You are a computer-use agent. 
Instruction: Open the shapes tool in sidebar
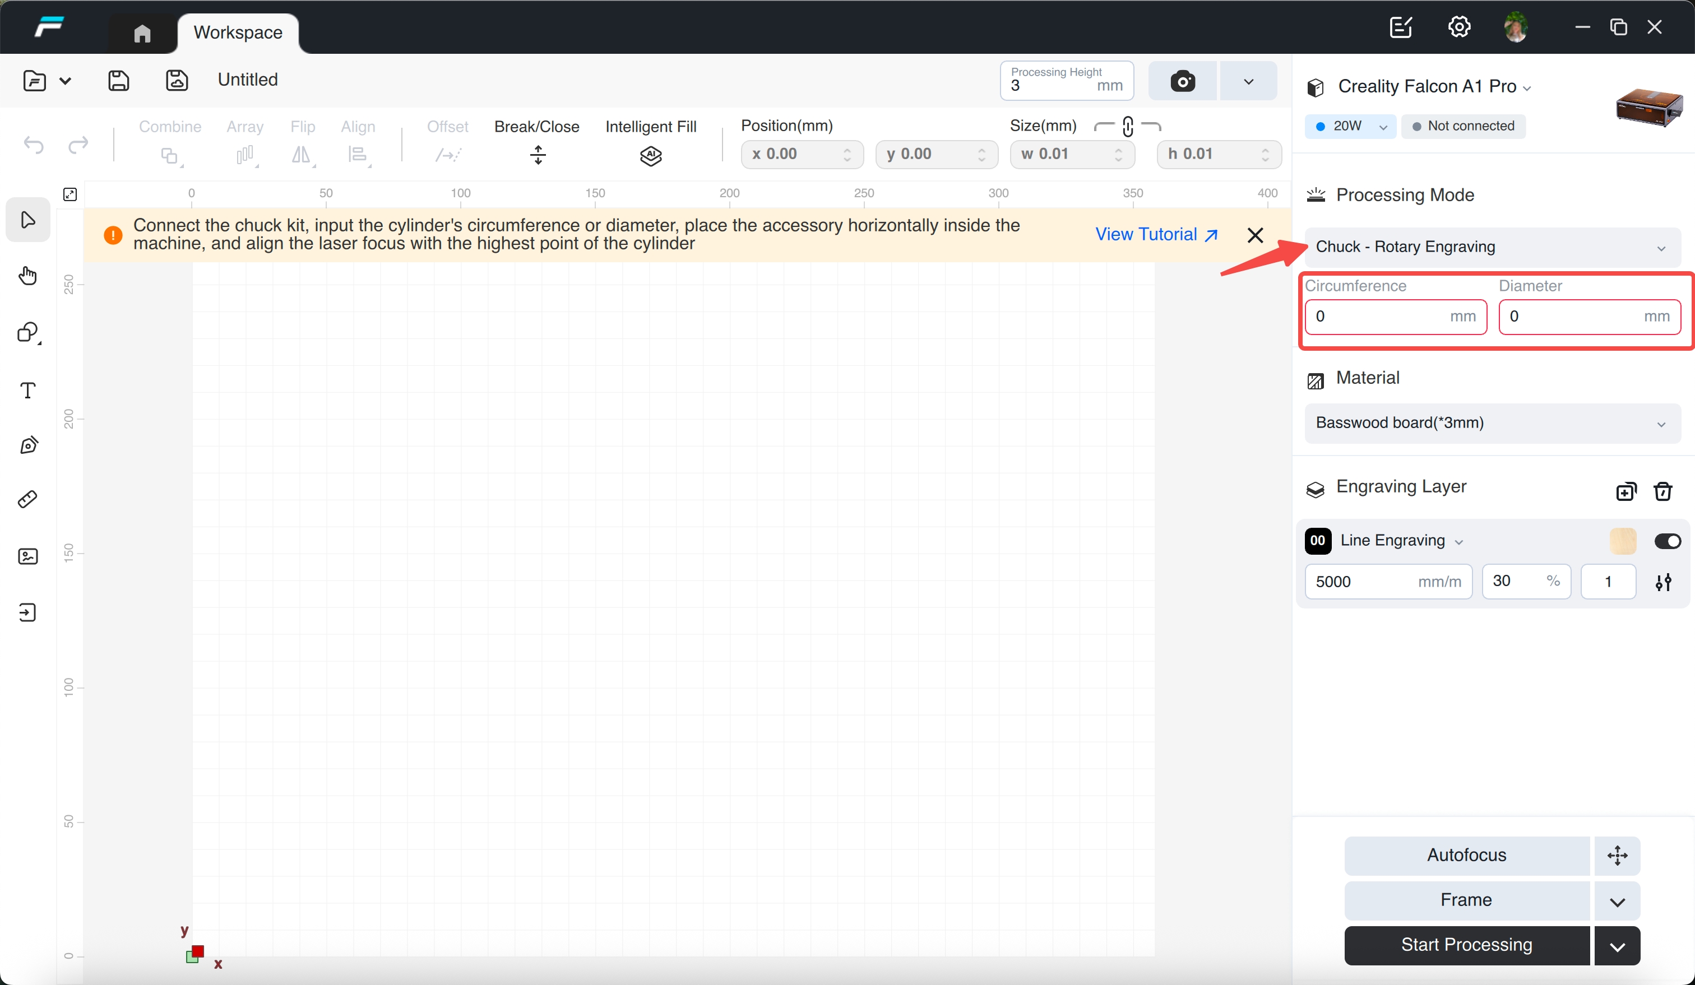click(27, 332)
